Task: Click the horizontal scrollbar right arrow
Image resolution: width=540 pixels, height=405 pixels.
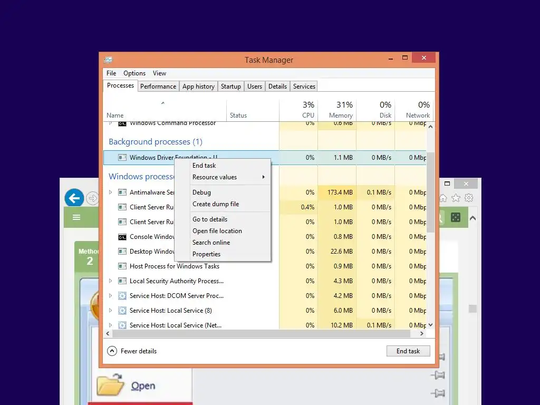Action: (x=422, y=334)
